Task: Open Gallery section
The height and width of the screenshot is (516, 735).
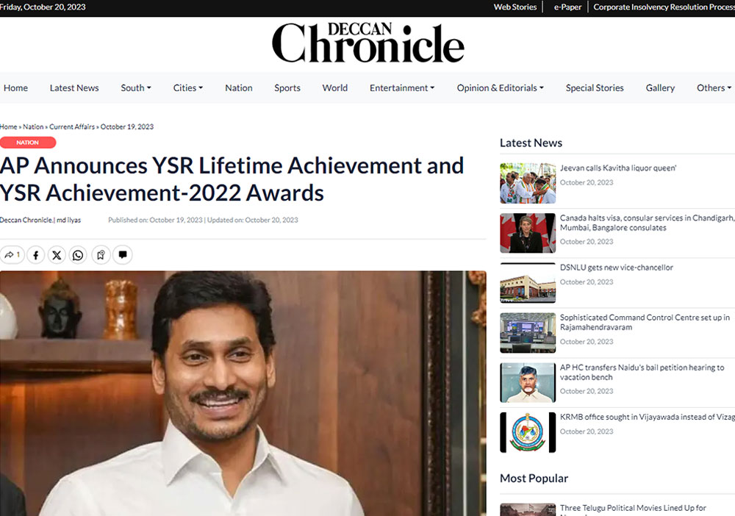Action: [660, 87]
